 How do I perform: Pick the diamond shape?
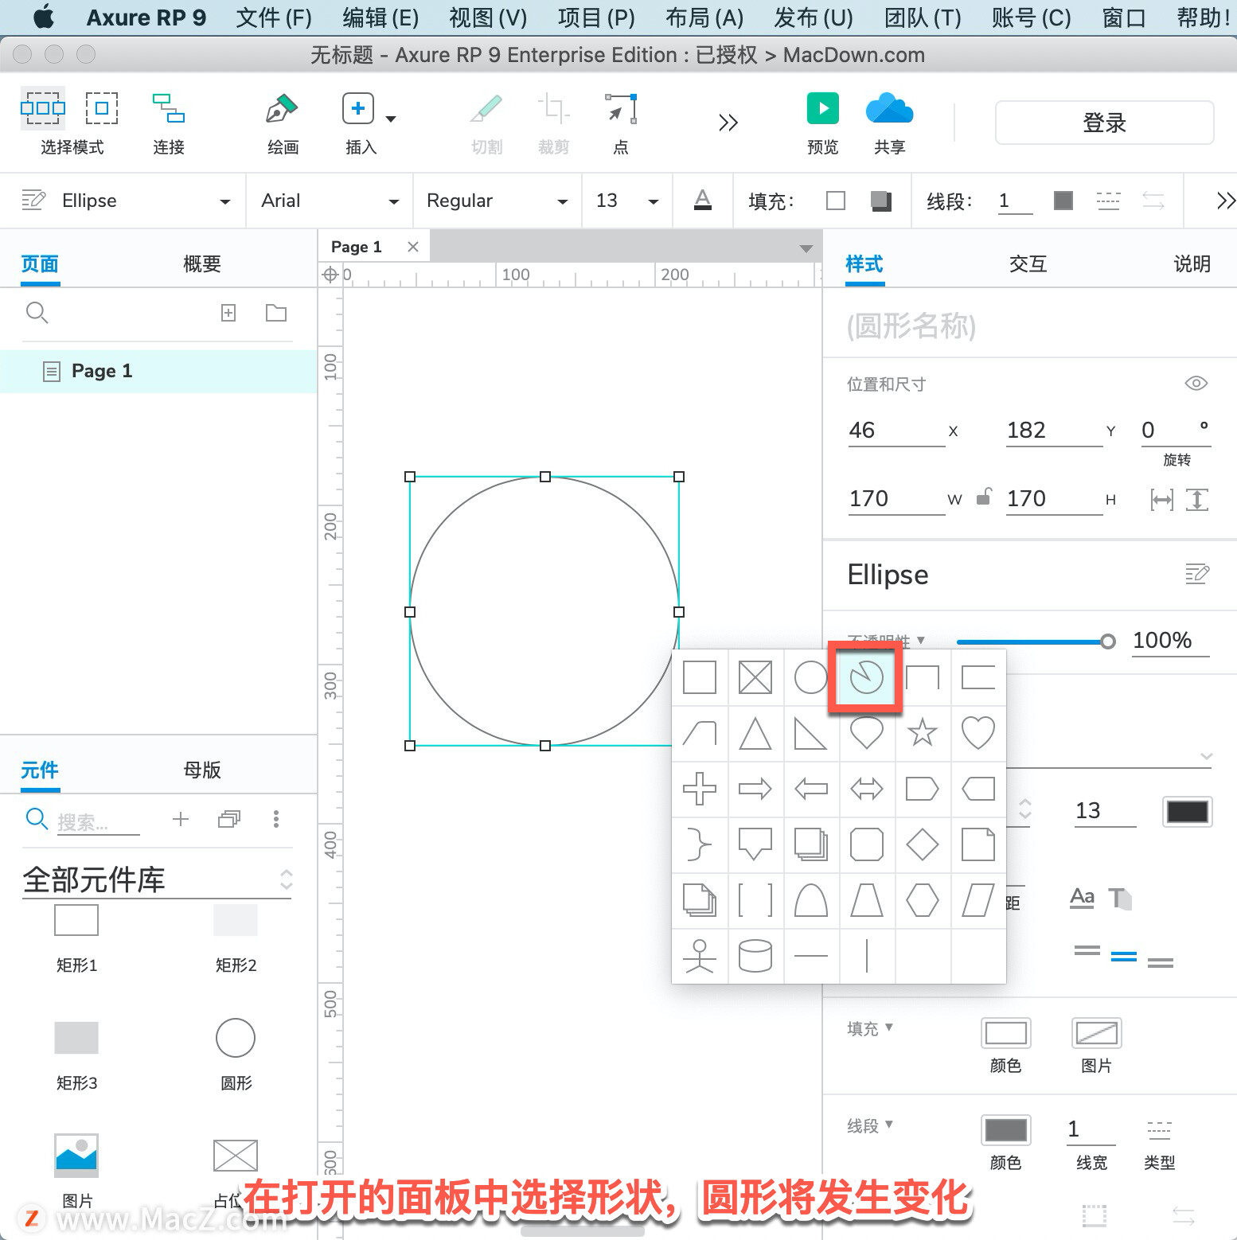(x=922, y=844)
